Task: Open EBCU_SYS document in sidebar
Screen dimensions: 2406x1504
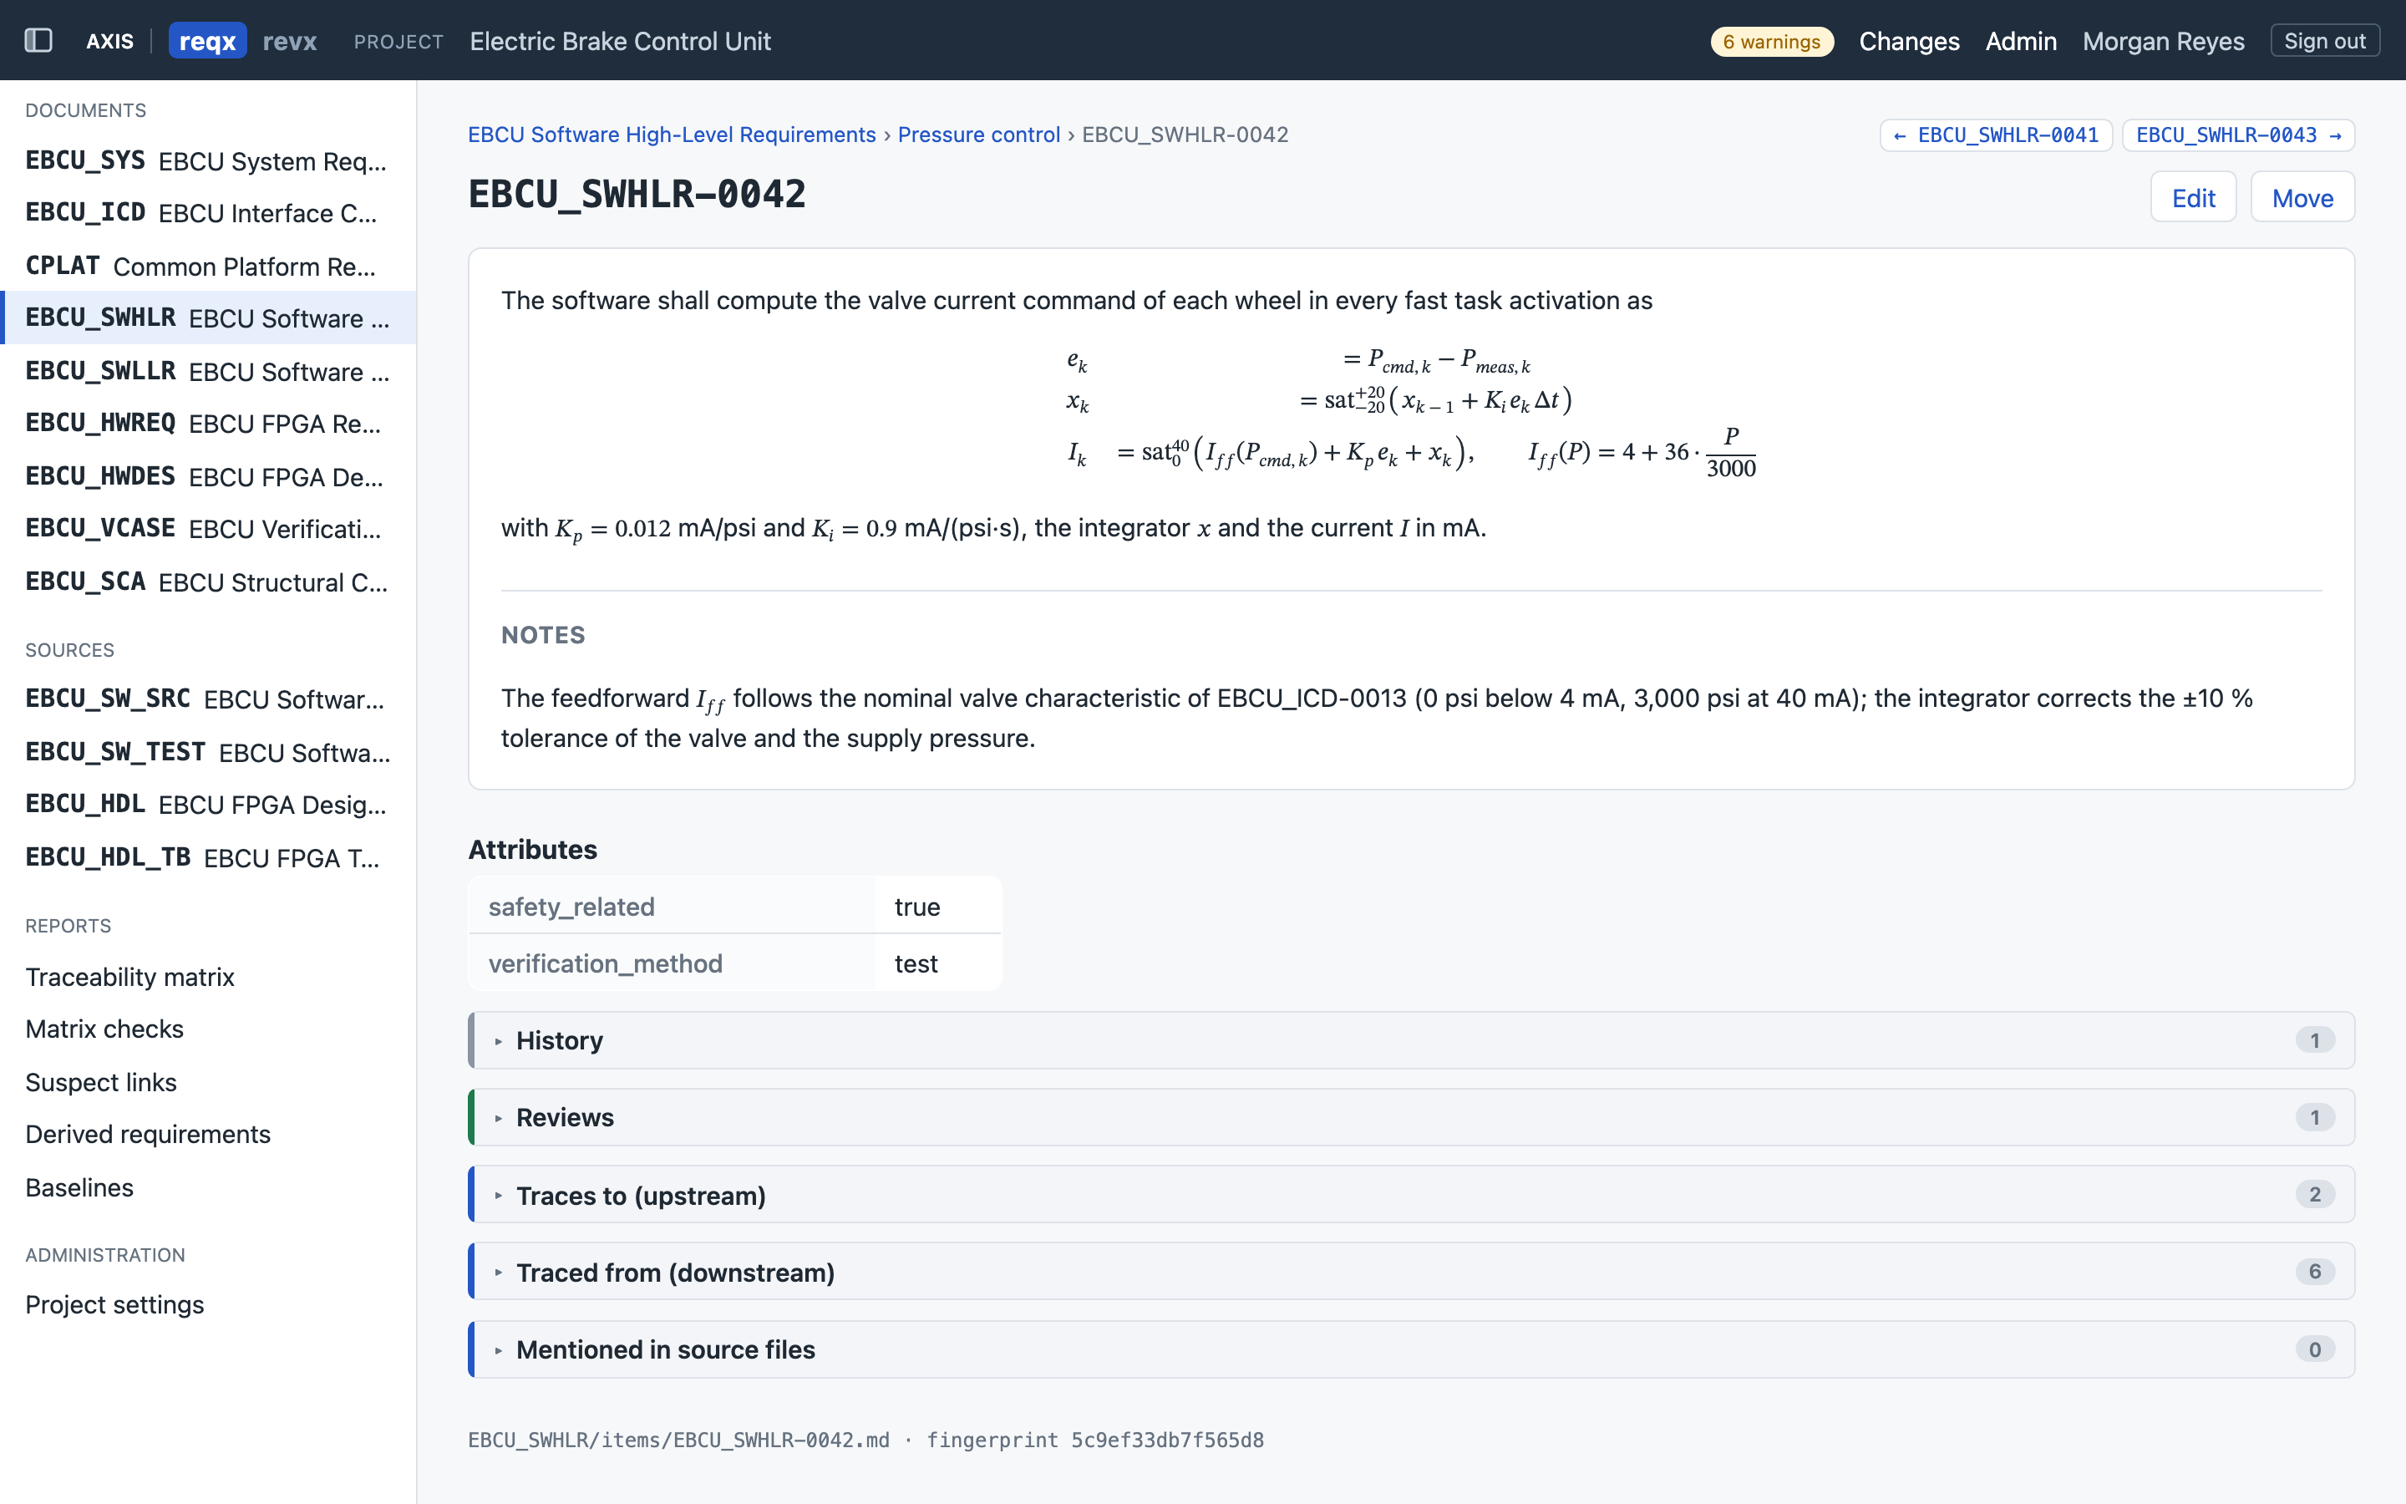Action: (x=208, y=160)
